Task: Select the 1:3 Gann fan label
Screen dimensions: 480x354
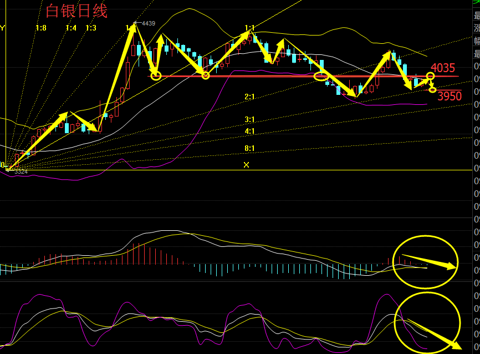Action: [x=91, y=28]
